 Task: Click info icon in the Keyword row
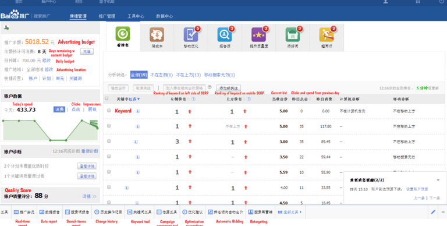pos(138,111)
